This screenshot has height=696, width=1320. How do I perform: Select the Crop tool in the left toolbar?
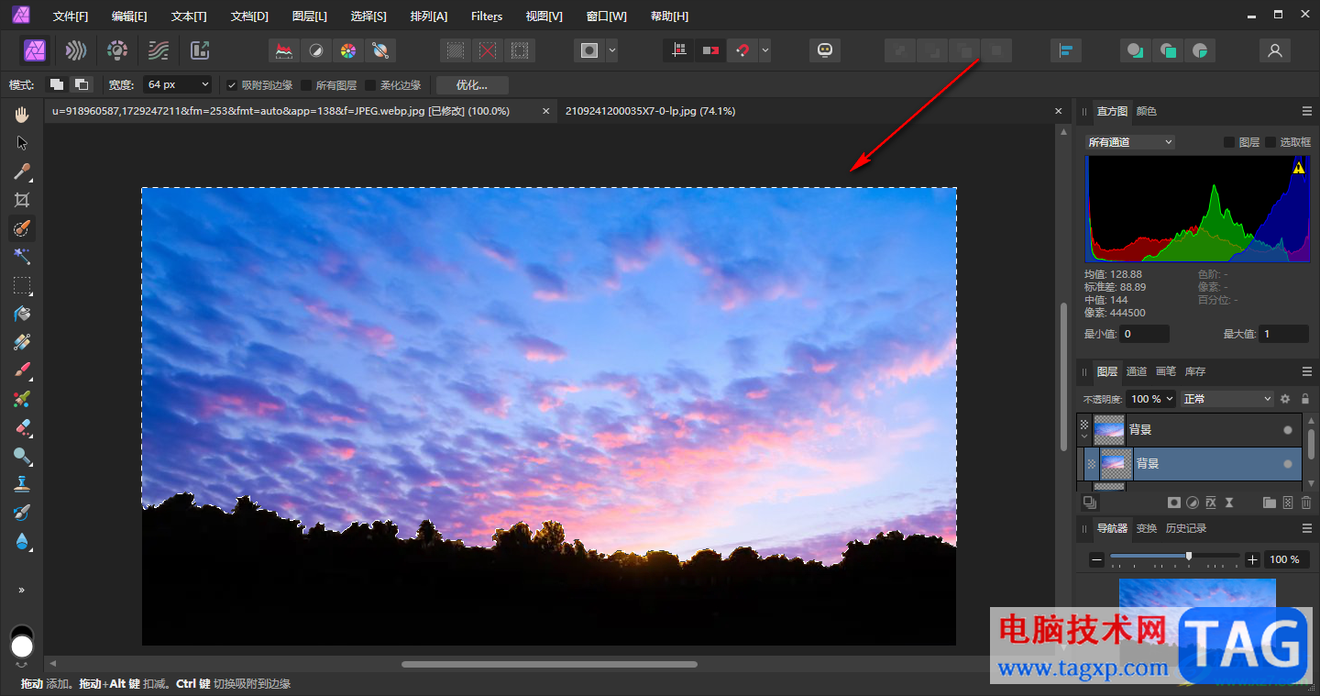[x=22, y=200]
